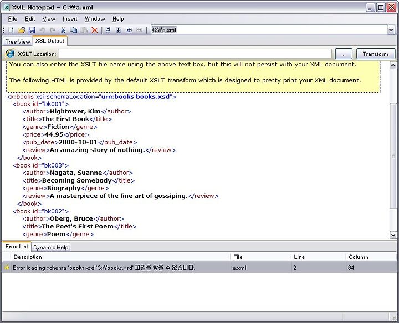Open the Insert menu
This screenshot has height=323, width=399.
70,19
